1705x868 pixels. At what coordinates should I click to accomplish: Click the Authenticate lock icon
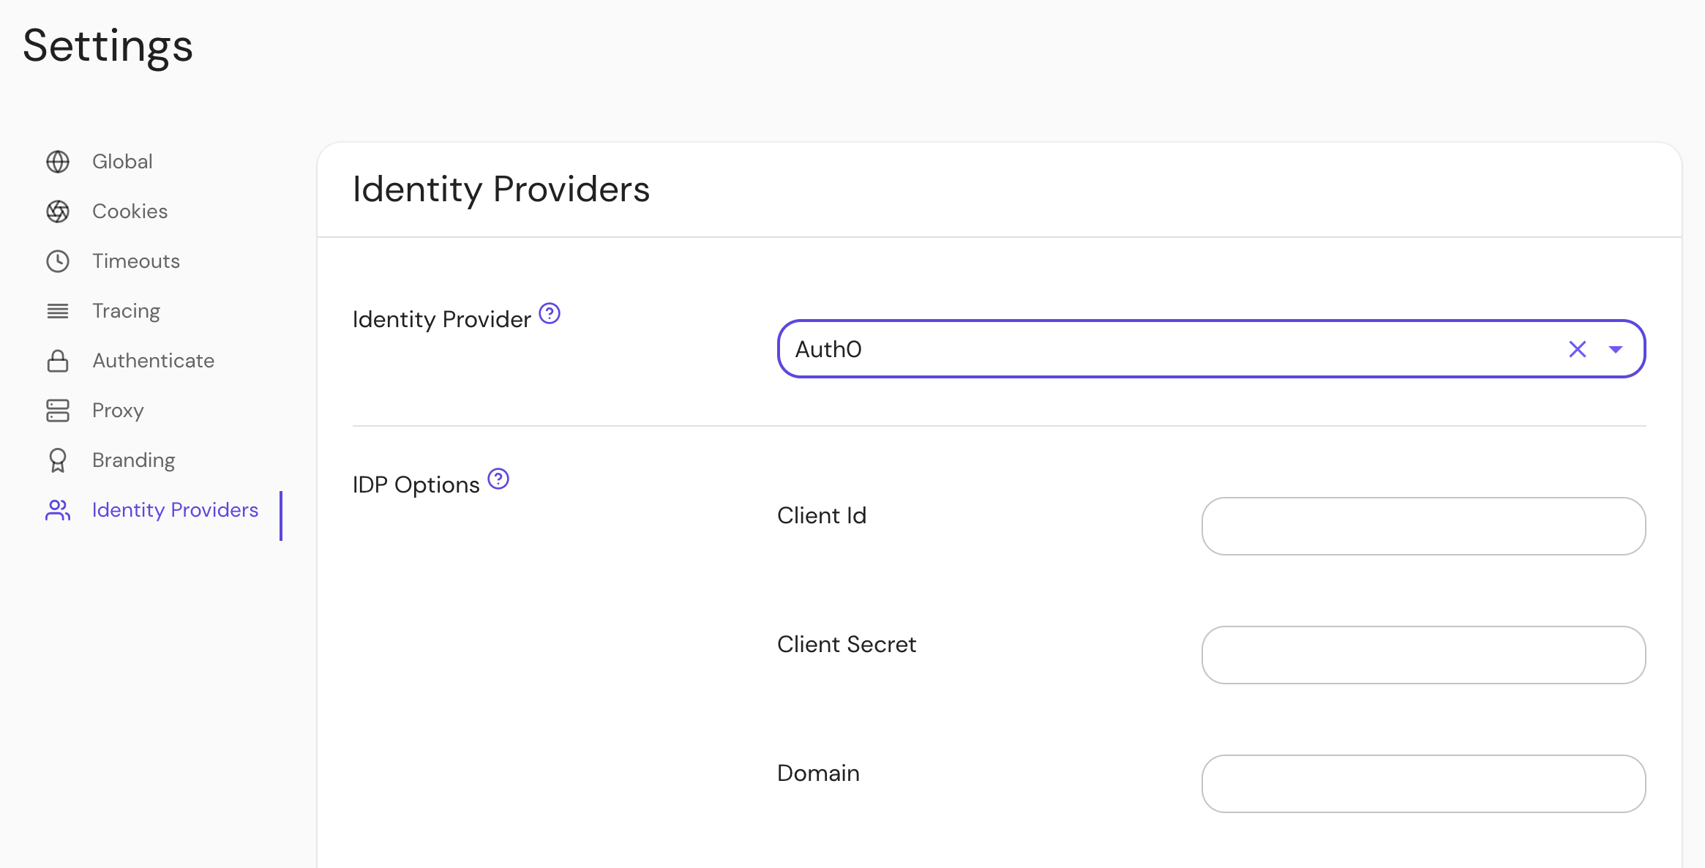coord(58,360)
